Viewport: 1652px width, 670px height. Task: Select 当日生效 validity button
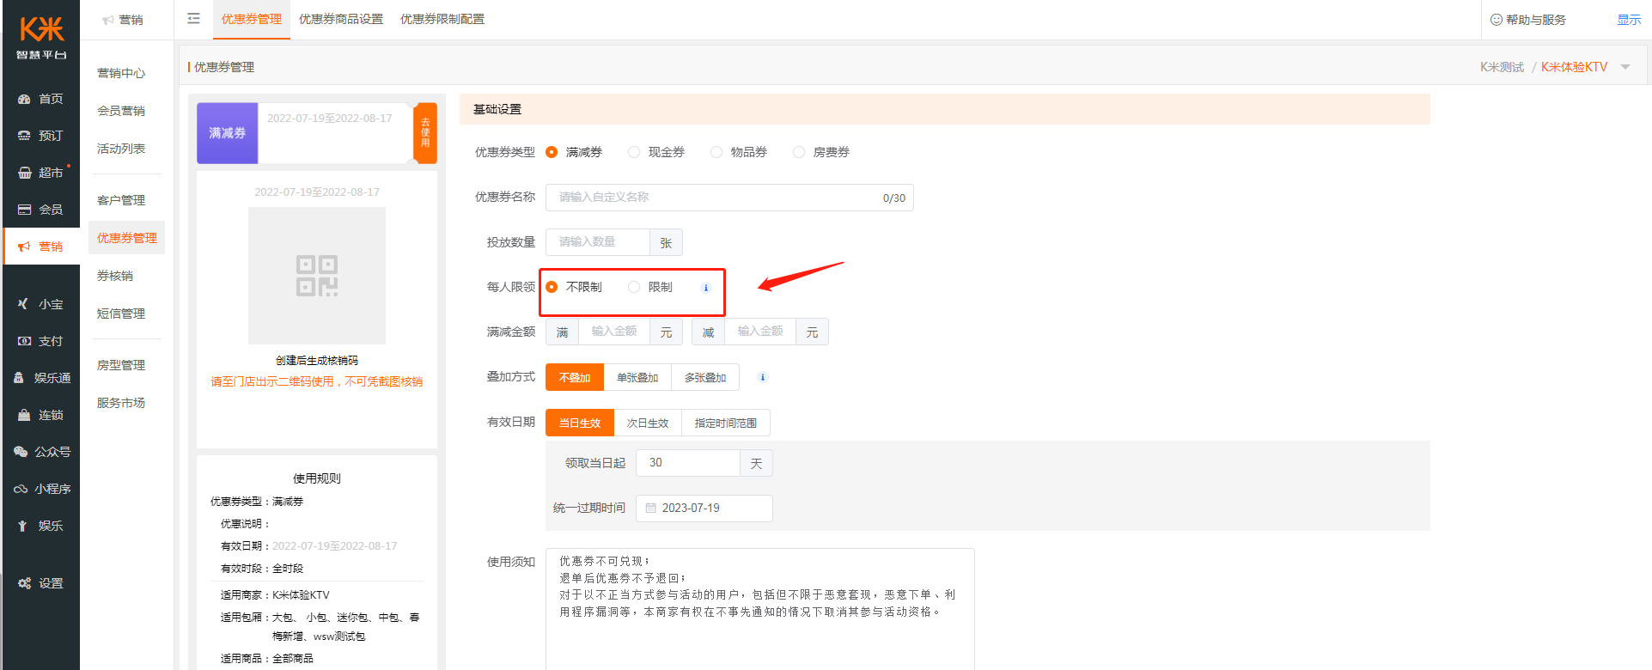pos(580,423)
